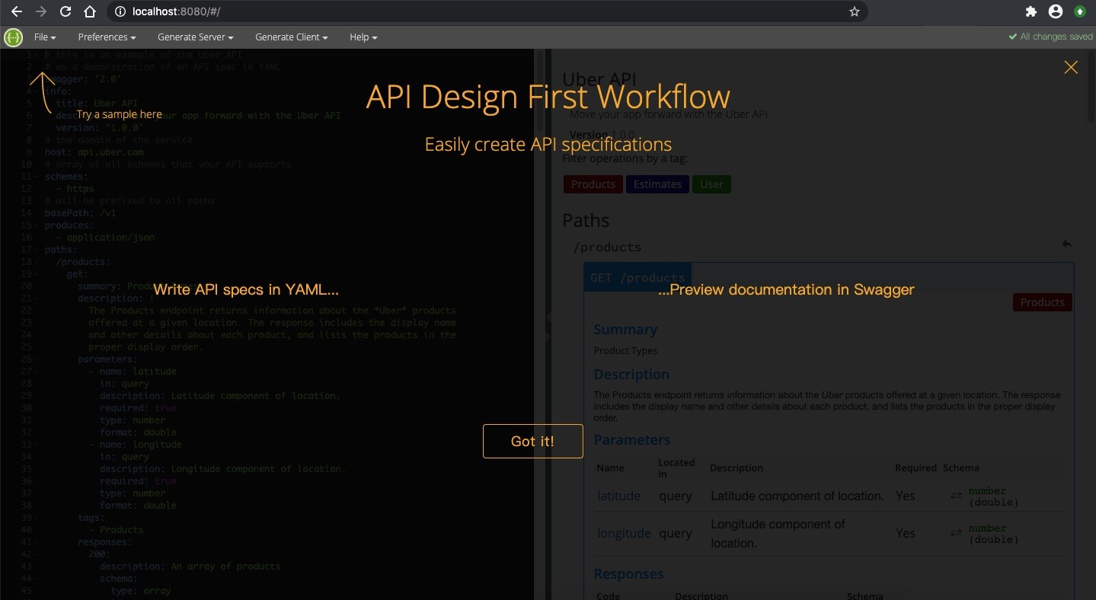The image size is (1096, 600).
Task: Click the browser forward arrow
Action: 41,11
